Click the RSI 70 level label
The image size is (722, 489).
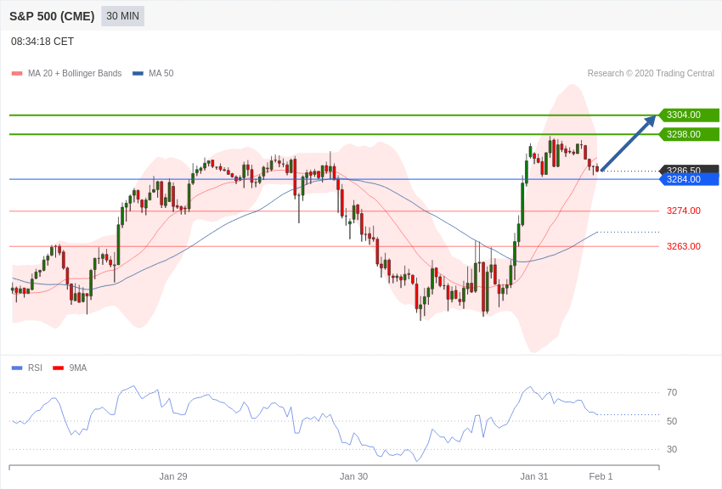click(672, 392)
